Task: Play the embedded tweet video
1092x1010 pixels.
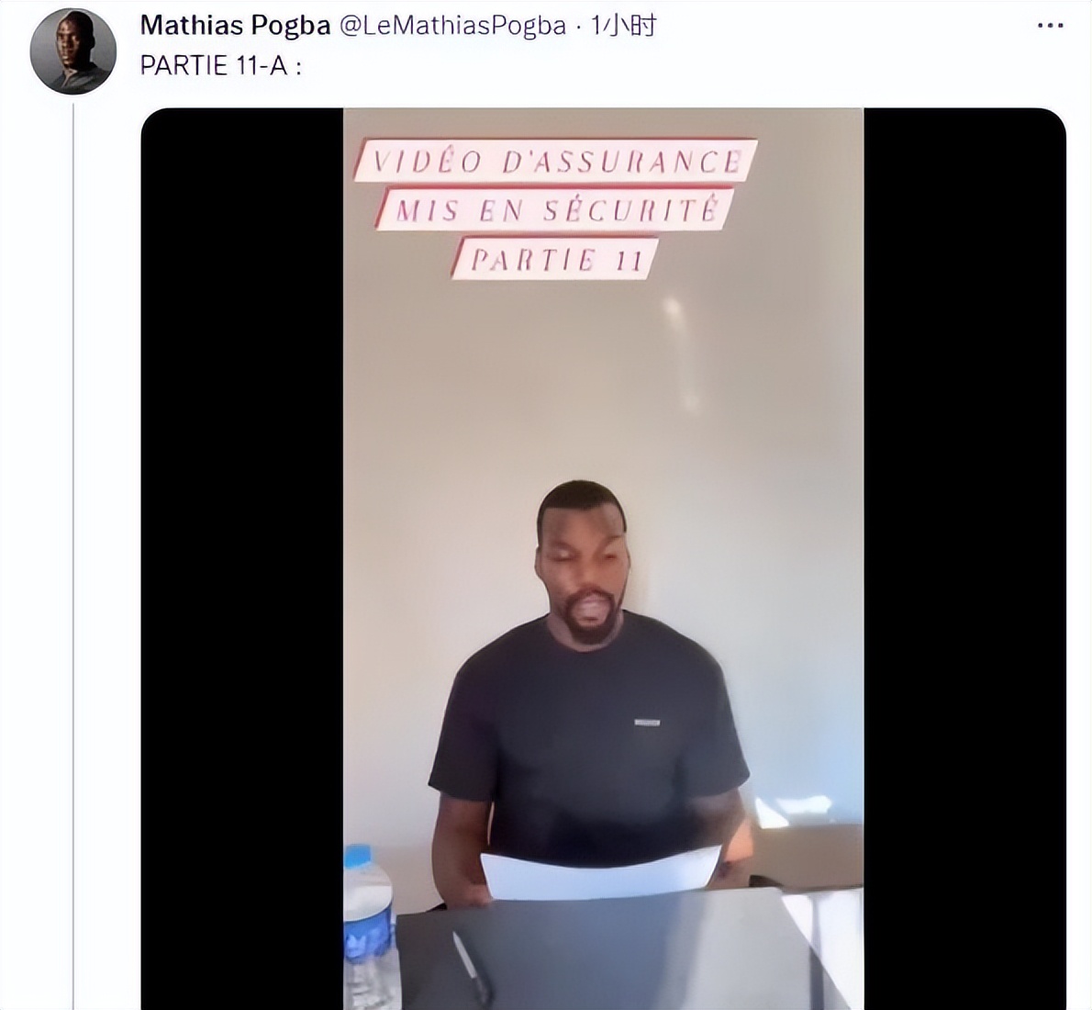Action: pos(603,559)
